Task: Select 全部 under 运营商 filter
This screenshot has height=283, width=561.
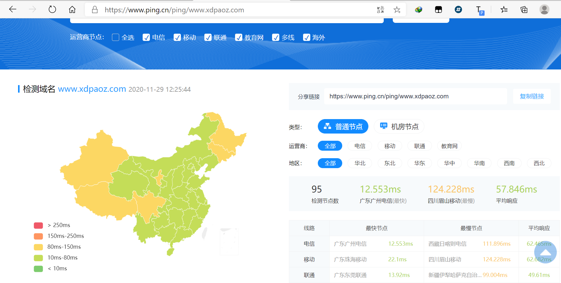Action: pyautogui.click(x=330, y=146)
